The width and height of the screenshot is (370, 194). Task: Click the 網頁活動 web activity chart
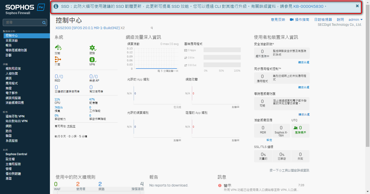[156, 58]
